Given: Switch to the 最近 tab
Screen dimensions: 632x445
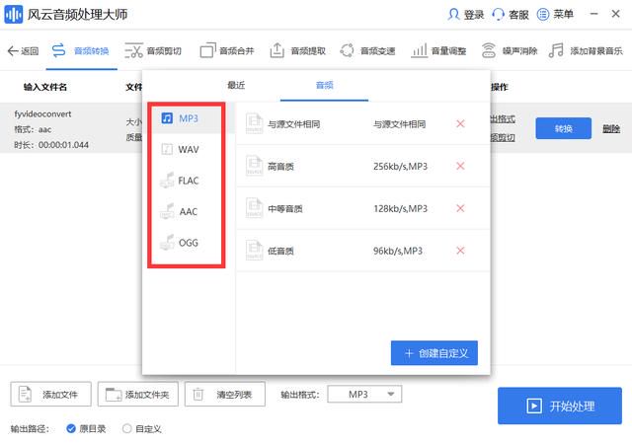Looking at the screenshot, I should pos(236,85).
